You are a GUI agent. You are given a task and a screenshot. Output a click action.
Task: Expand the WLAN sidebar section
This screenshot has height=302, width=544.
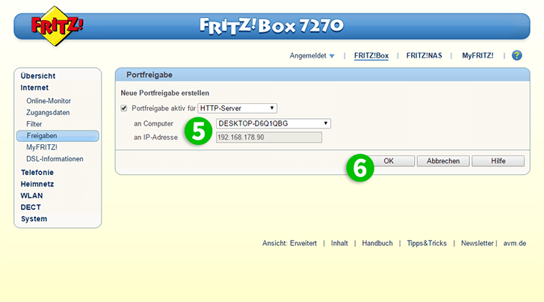click(x=31, y=196)
